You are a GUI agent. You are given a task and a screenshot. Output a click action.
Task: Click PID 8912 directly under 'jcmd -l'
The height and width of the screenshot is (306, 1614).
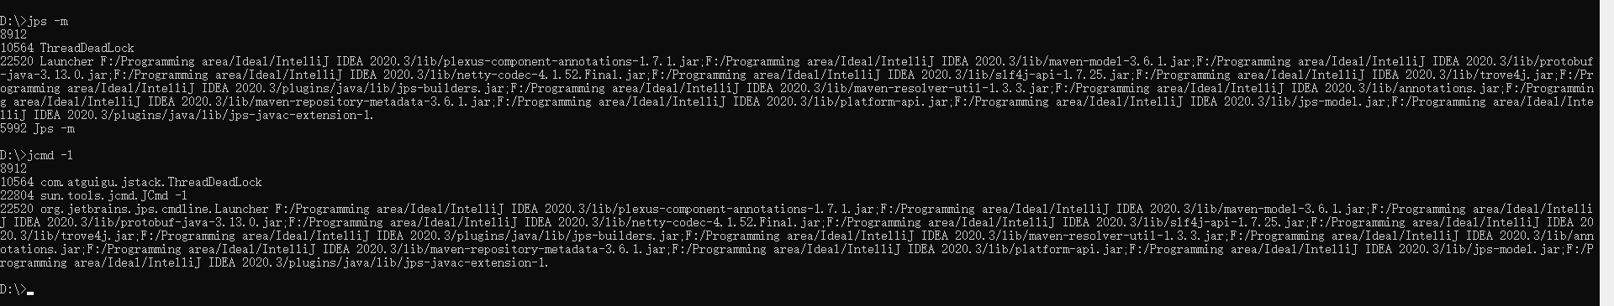[13, 169]
